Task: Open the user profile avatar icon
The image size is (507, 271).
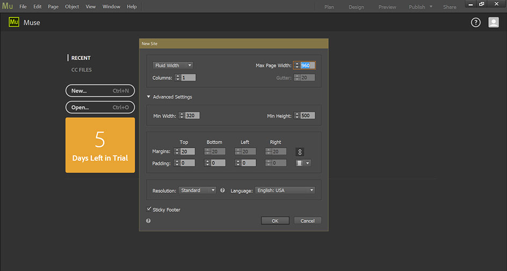Action: (494, 22)
